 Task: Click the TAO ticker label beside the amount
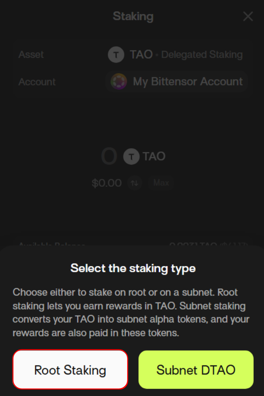[154, 156]
